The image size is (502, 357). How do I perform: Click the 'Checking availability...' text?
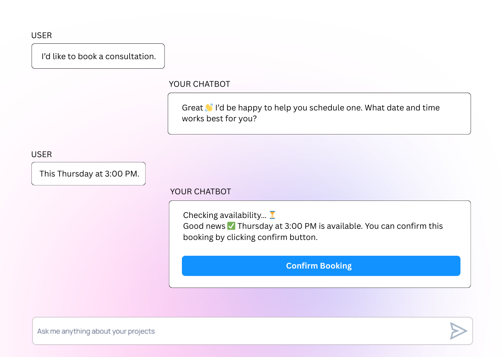click(225, 215)
